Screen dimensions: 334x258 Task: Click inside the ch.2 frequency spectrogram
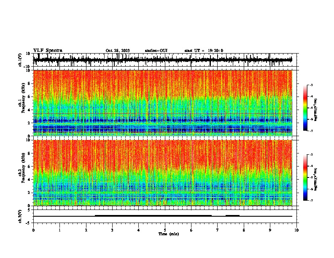pos(162,173)
